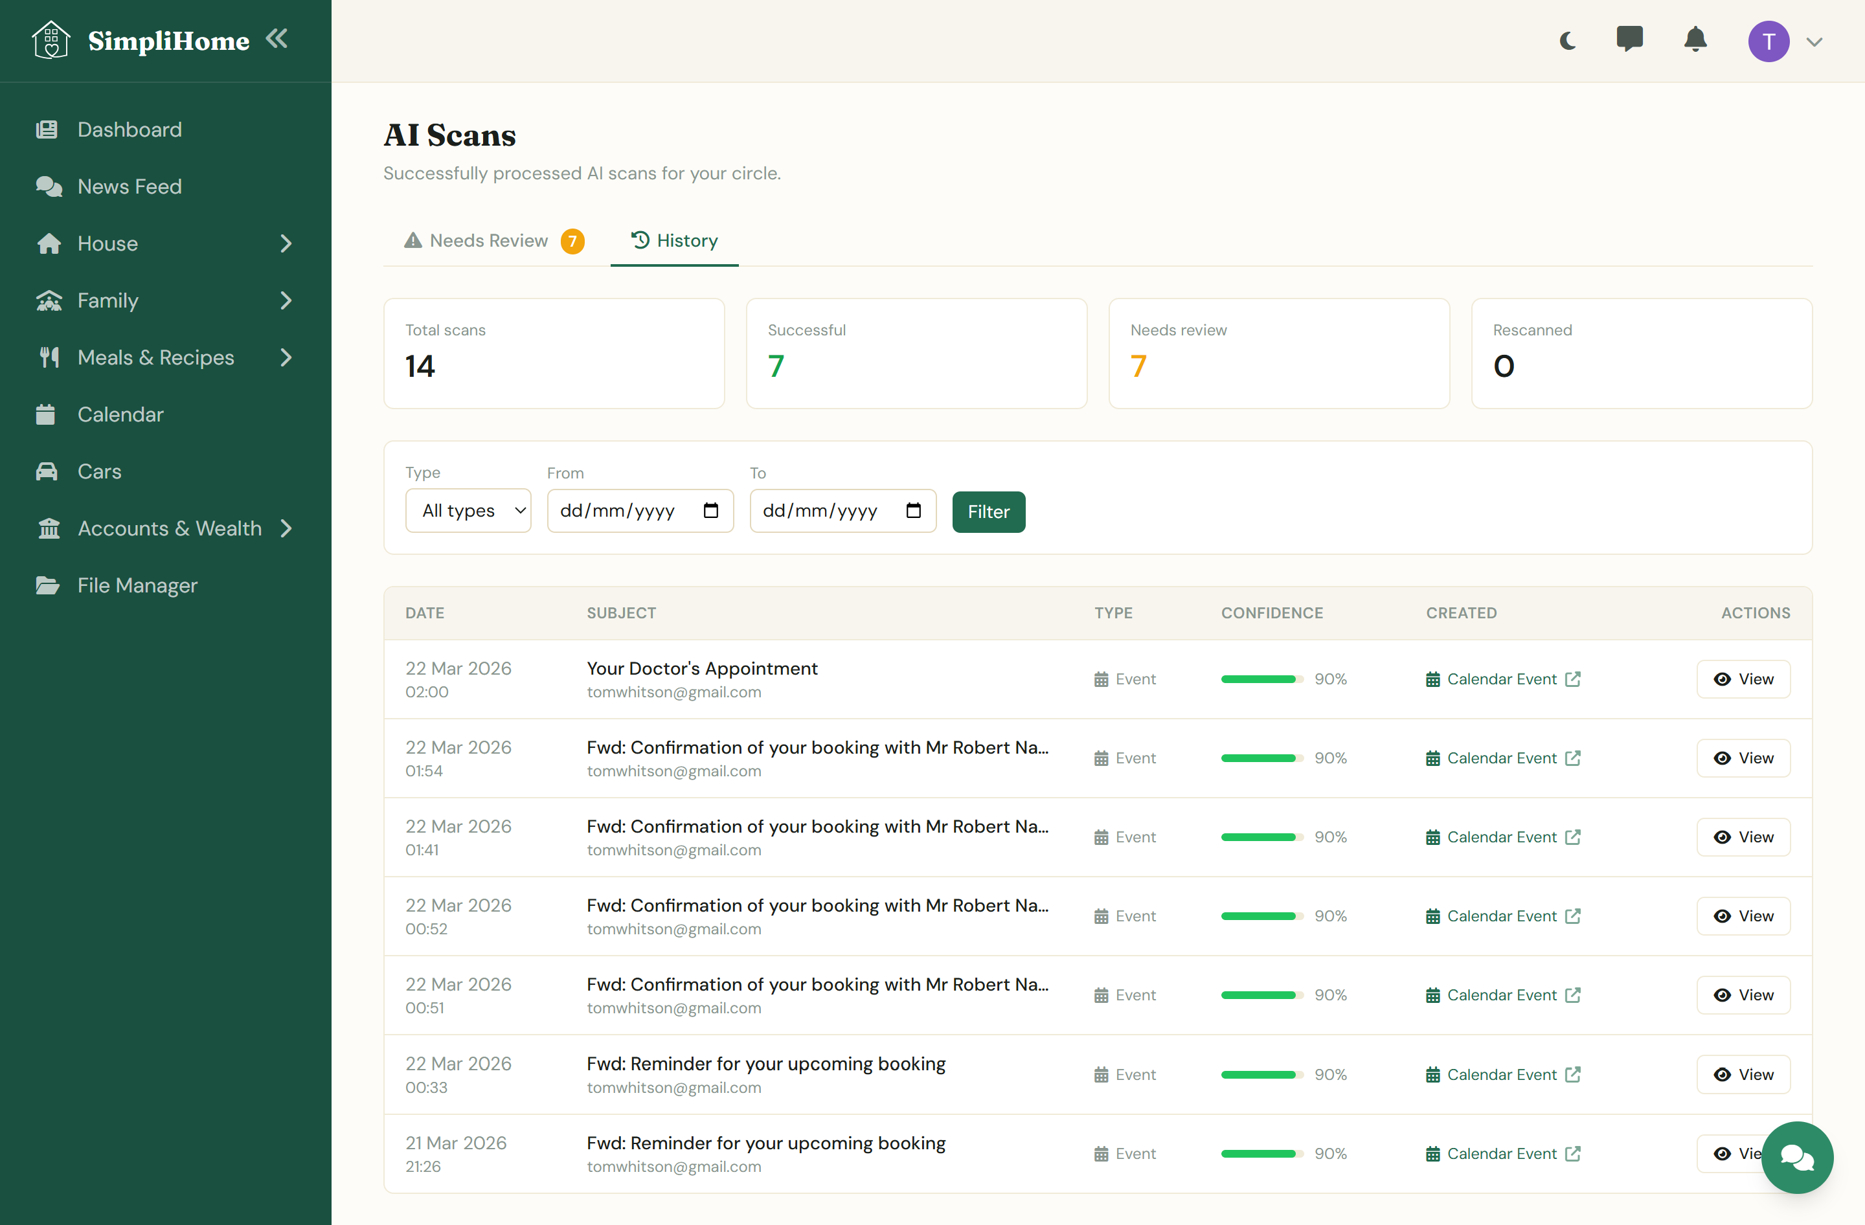Screen dimensions: 1865x1225
Task: Click the To date input field
Action: click(x=843, y=511)
